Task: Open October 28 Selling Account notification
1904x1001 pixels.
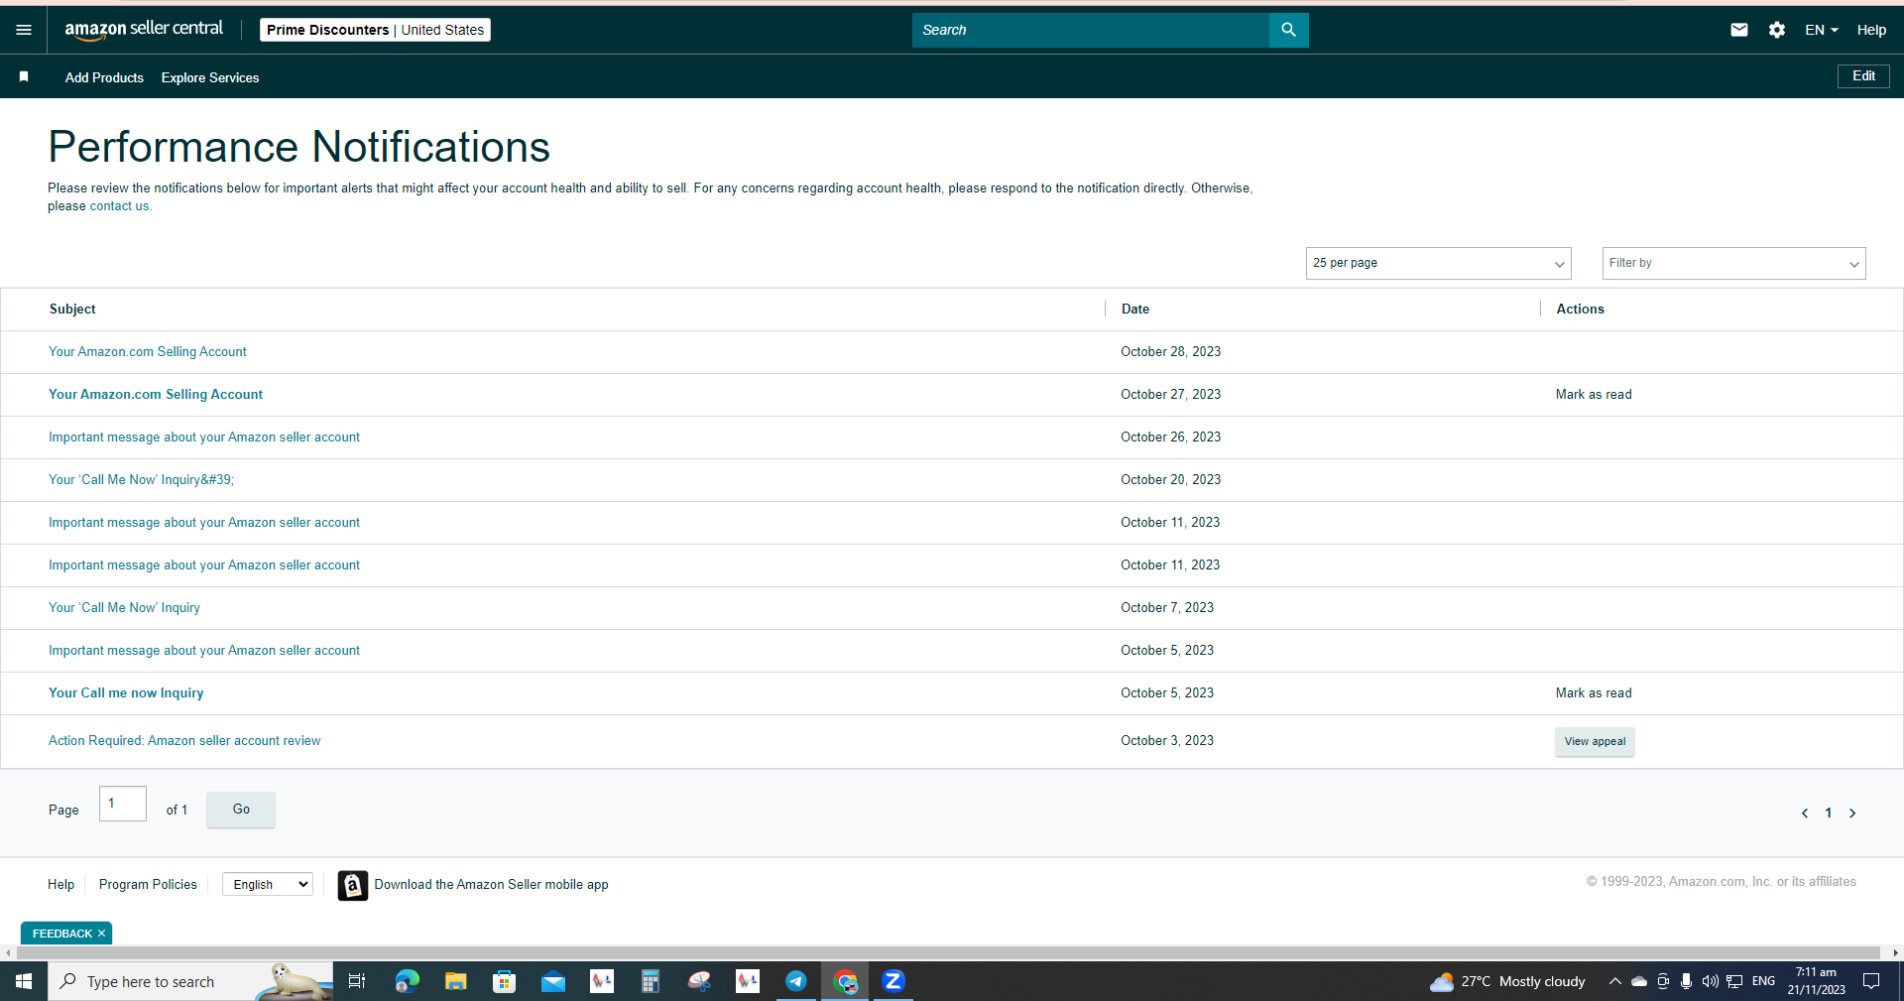Action: (x=147, y=351)
